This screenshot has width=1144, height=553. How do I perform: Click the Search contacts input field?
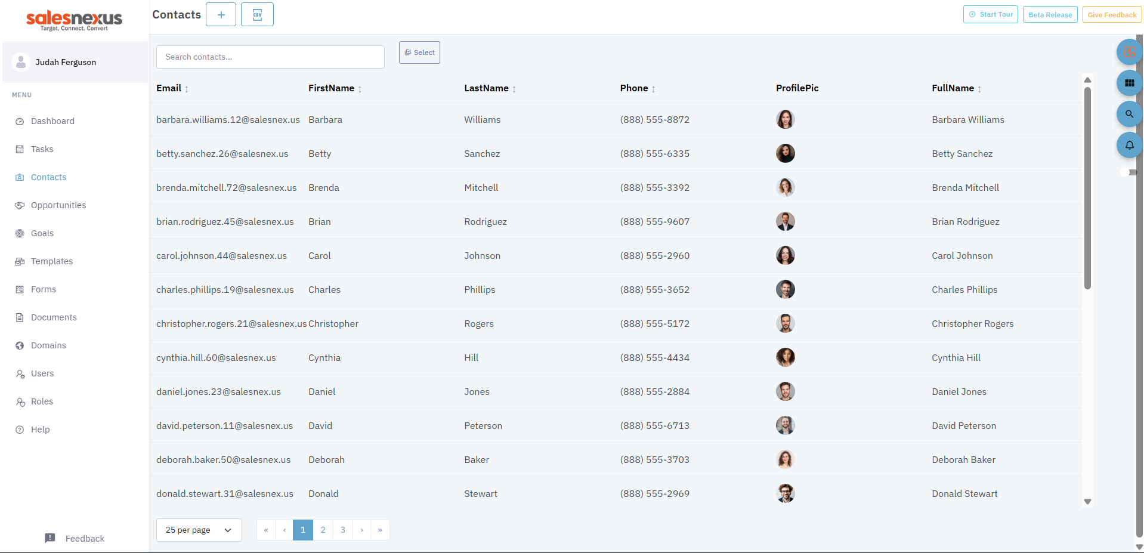[x=270, y=57]
